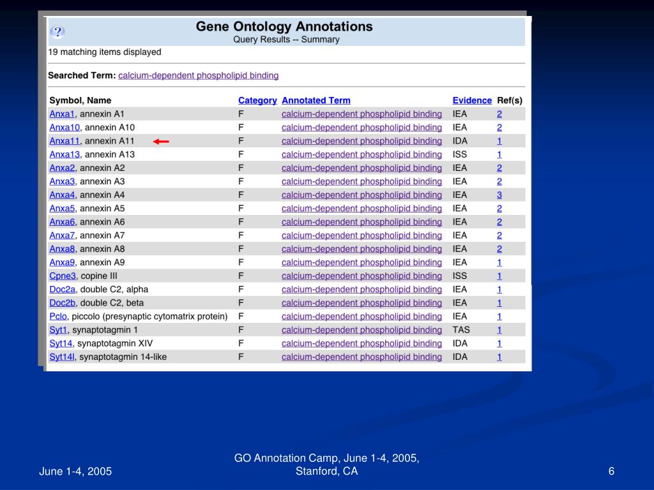
Task: Click the 'Symbol, Name' column header
Action: (80, 100)
